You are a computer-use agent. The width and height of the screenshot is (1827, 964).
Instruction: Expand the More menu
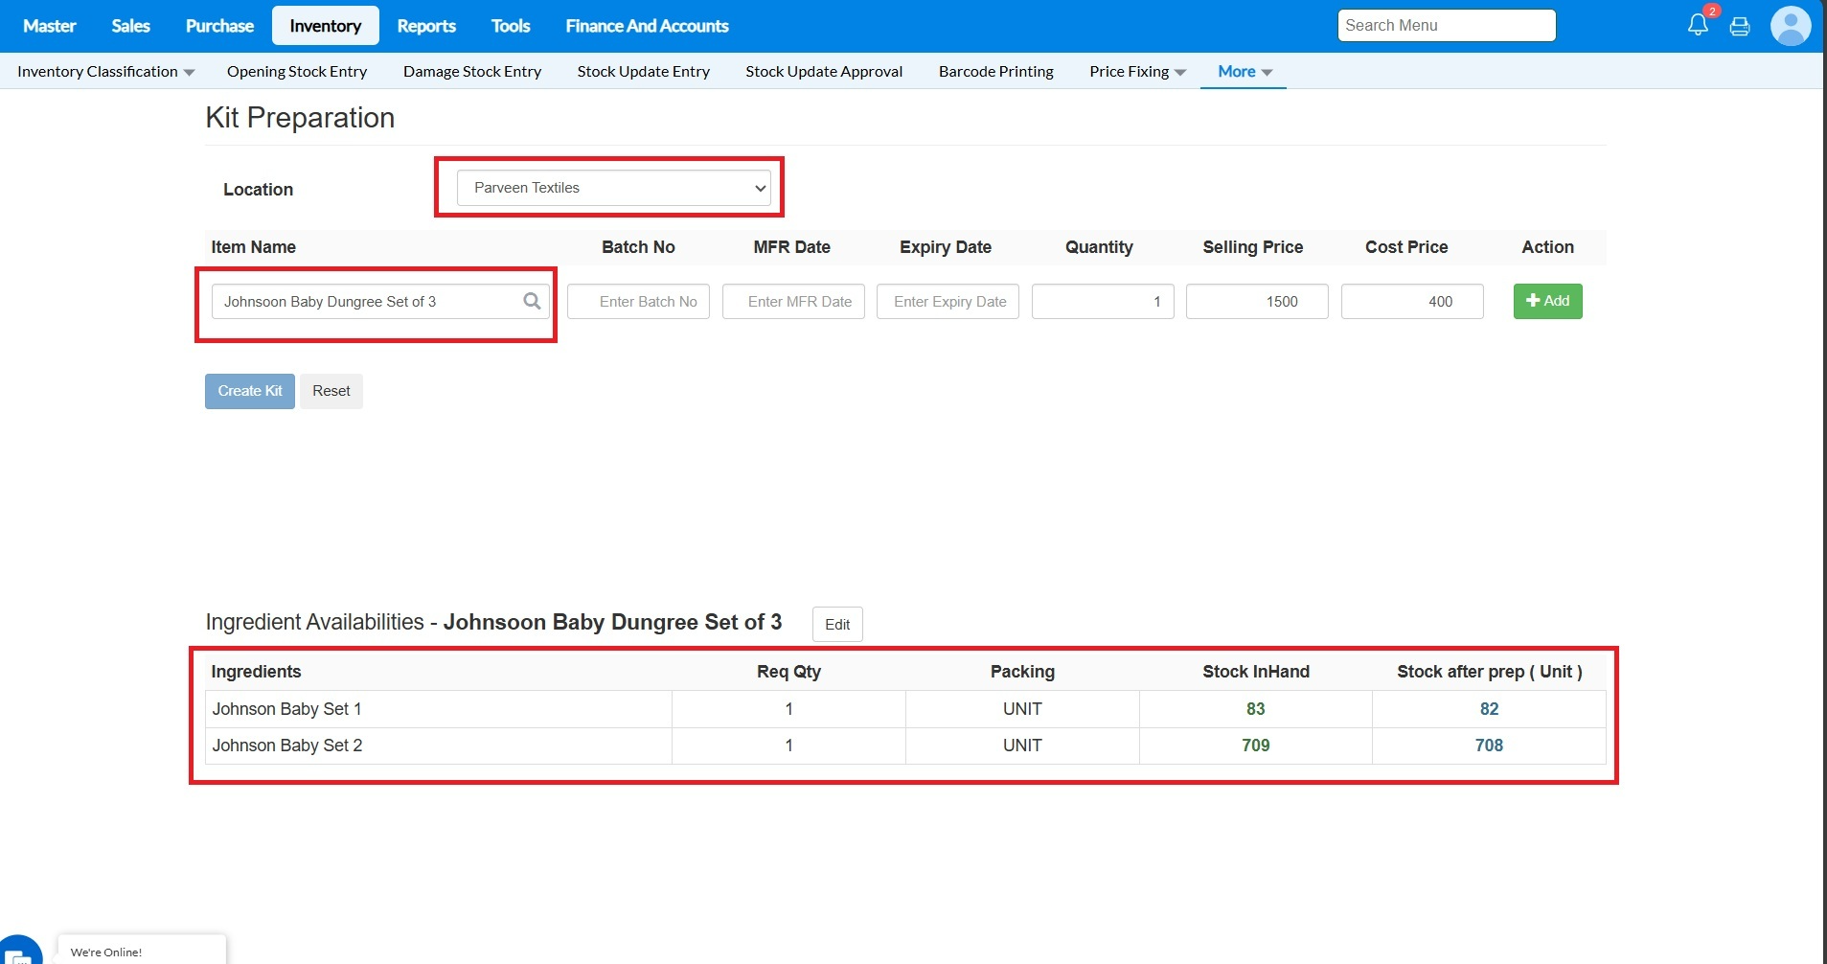[x=1244, y=72]
